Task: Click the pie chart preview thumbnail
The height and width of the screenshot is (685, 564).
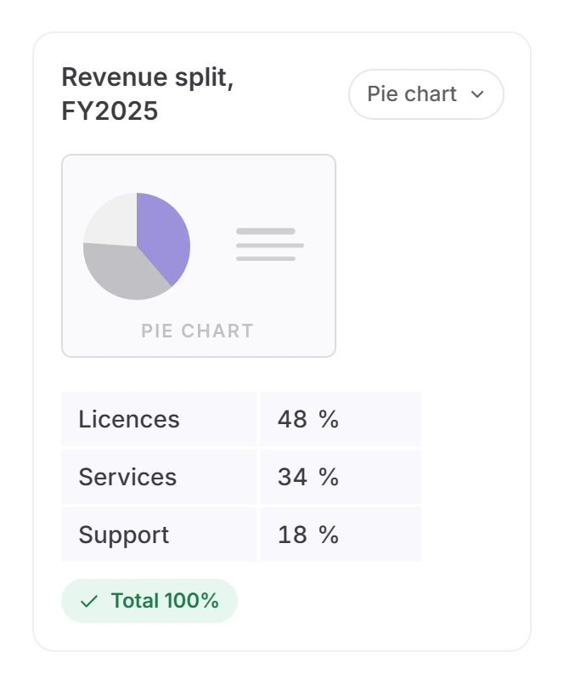Action: pyautogui.click(x=199, y=256)
